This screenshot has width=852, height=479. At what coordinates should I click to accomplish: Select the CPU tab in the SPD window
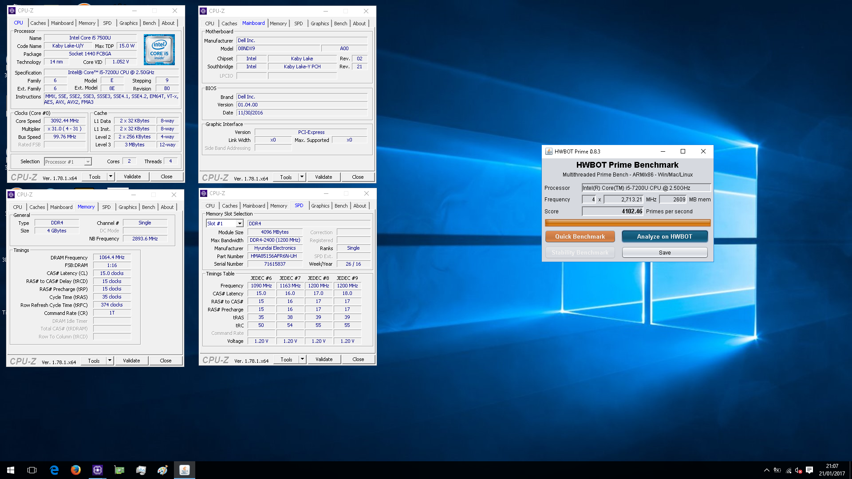tap(210, 206)
